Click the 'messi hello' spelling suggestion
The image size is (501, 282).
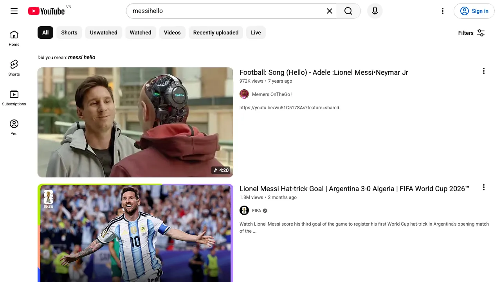pos(82,57)
